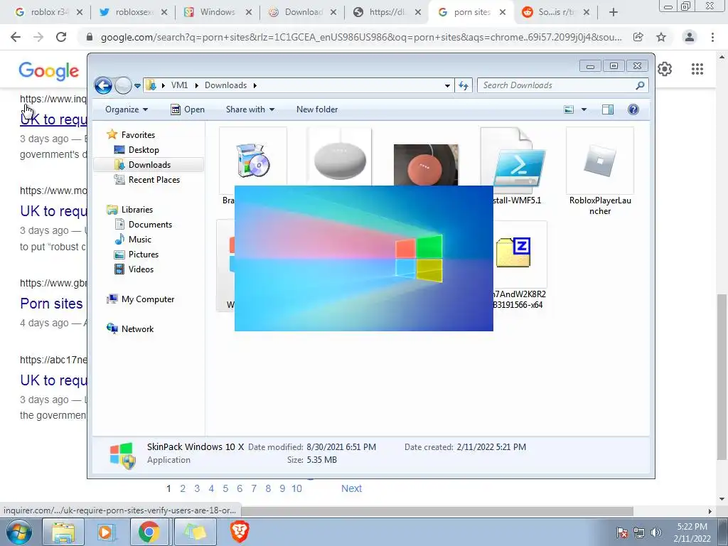728x546 pixels.
Task: Switch to the Reddit So...is r/ Chrome tab
Action: [556, 12]
